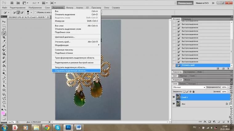The height and width of the screenshot is (131, 234).
Task: Select the Type tool
Action: pyautogui.click(x=4, y=82)
